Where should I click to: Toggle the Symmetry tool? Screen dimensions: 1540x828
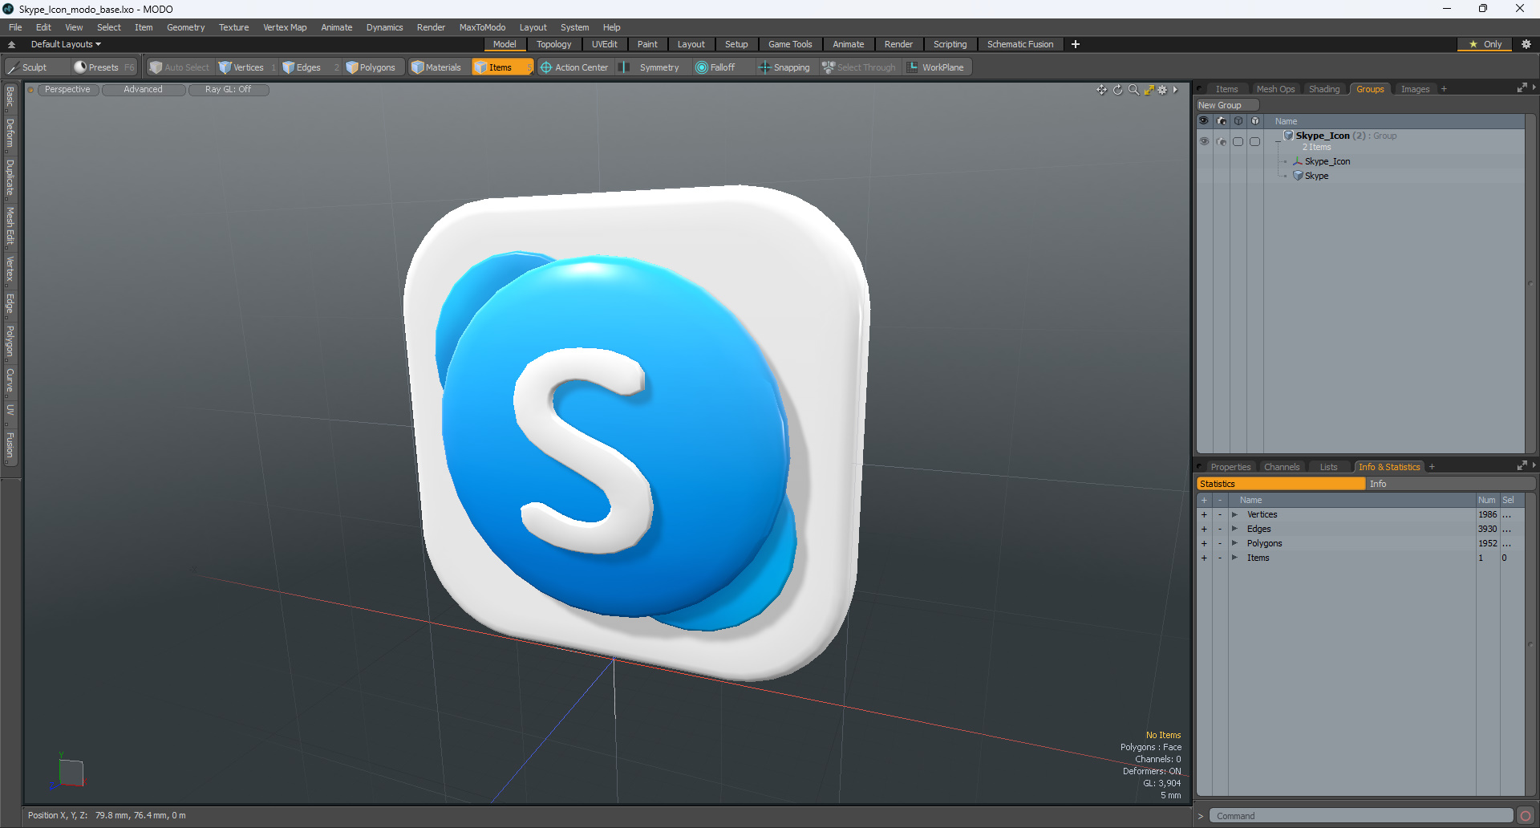click(650, 67)
